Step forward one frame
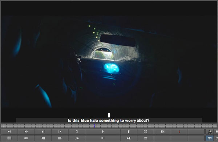218x142 pixels. (x=60, y=131)
